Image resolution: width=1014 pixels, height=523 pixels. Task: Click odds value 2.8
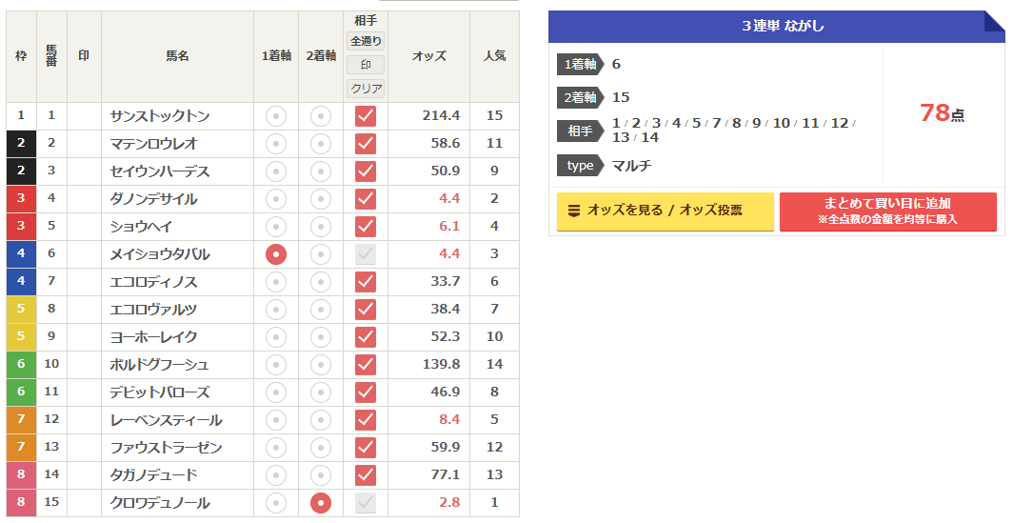coord(449,502)
